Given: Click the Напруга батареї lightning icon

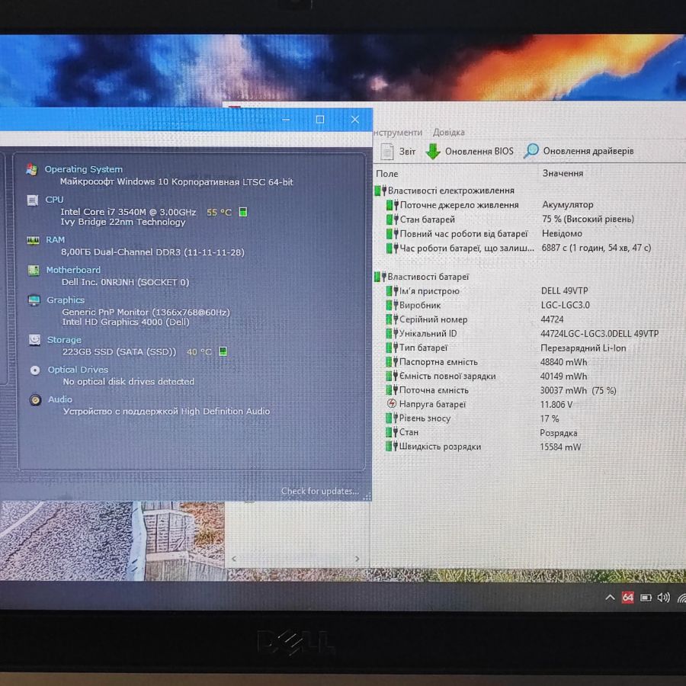Looking at the screenshot, I should (392, 404).
